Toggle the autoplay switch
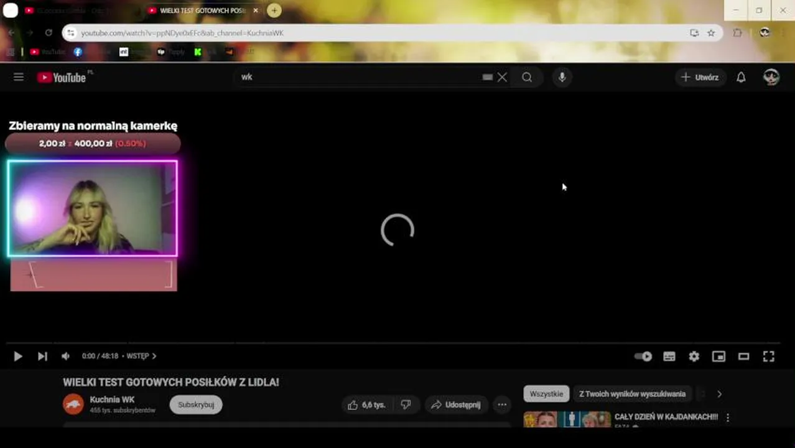The height and width of the screenshot is (448, 795). click(643, 357)
